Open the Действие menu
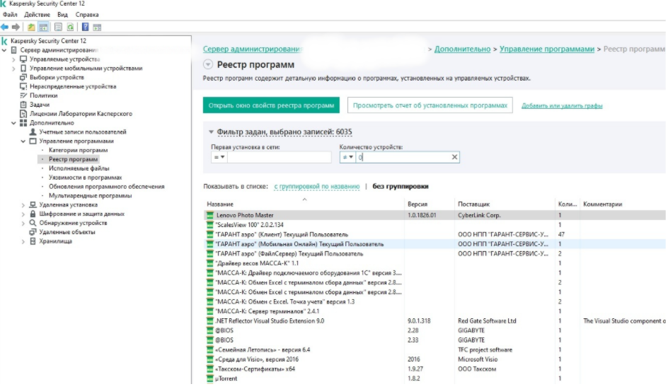The width and height of the screenshot is (668, 389). (37, 14)
